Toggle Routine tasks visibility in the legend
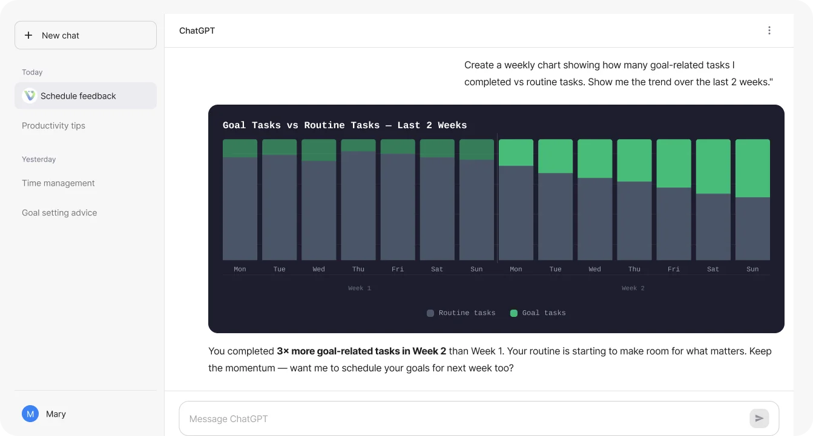The image size is (813, 436). [460, 313]
